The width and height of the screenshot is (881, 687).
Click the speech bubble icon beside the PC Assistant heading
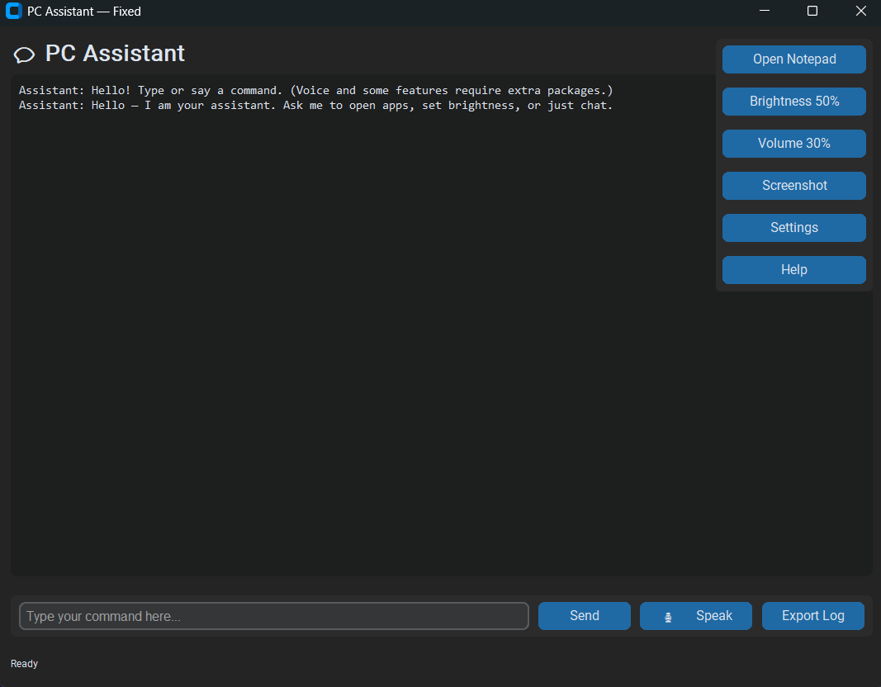[x=24, y=54]
